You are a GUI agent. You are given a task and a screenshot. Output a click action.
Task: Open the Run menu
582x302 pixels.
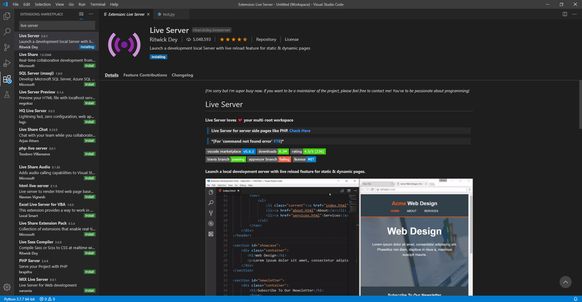(82, 4)
